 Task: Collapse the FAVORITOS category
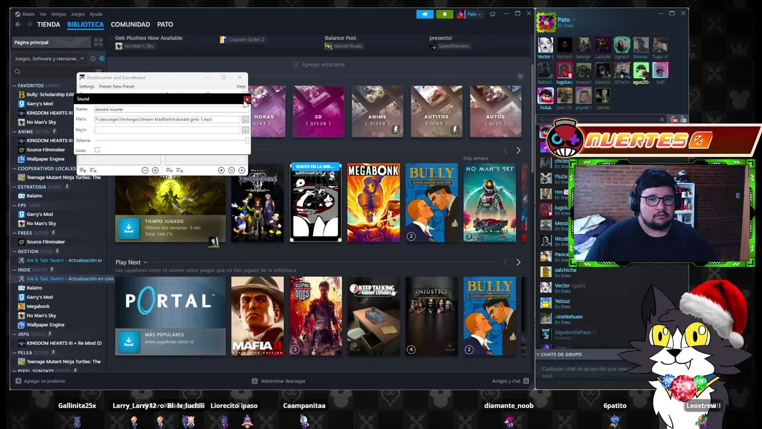coord(14,85)
